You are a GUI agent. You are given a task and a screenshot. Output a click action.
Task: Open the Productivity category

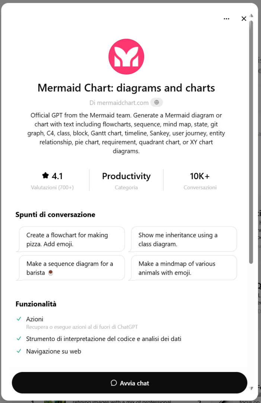tap(126, 176)
